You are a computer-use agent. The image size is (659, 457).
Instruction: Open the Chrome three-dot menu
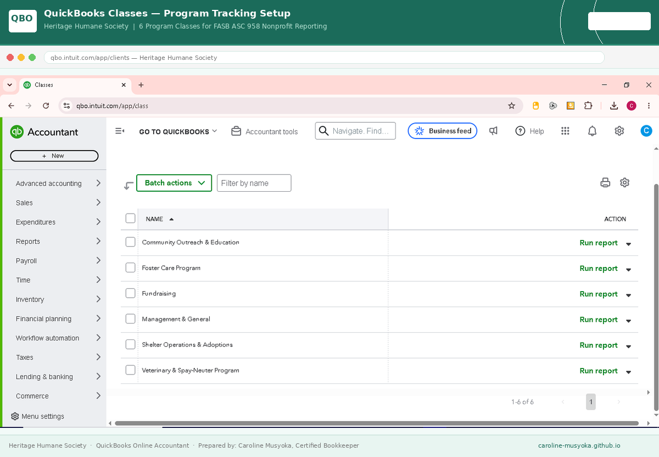[x=649, y=105]
